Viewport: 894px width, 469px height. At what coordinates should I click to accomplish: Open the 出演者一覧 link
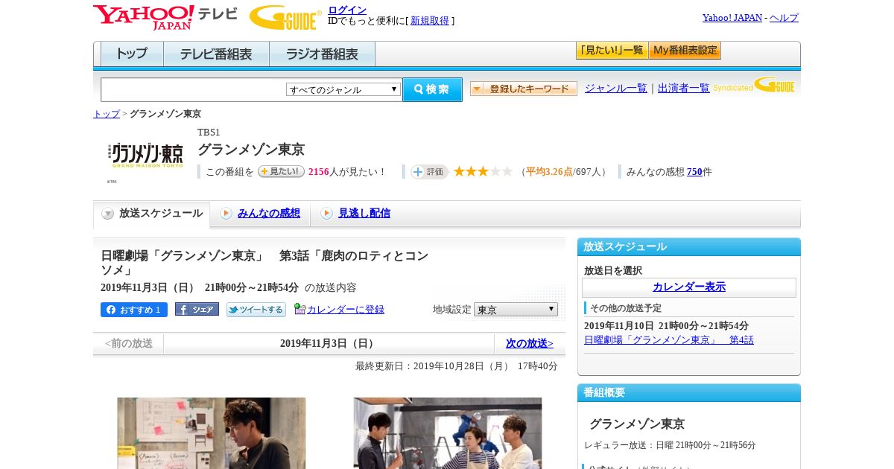[684, 89]
